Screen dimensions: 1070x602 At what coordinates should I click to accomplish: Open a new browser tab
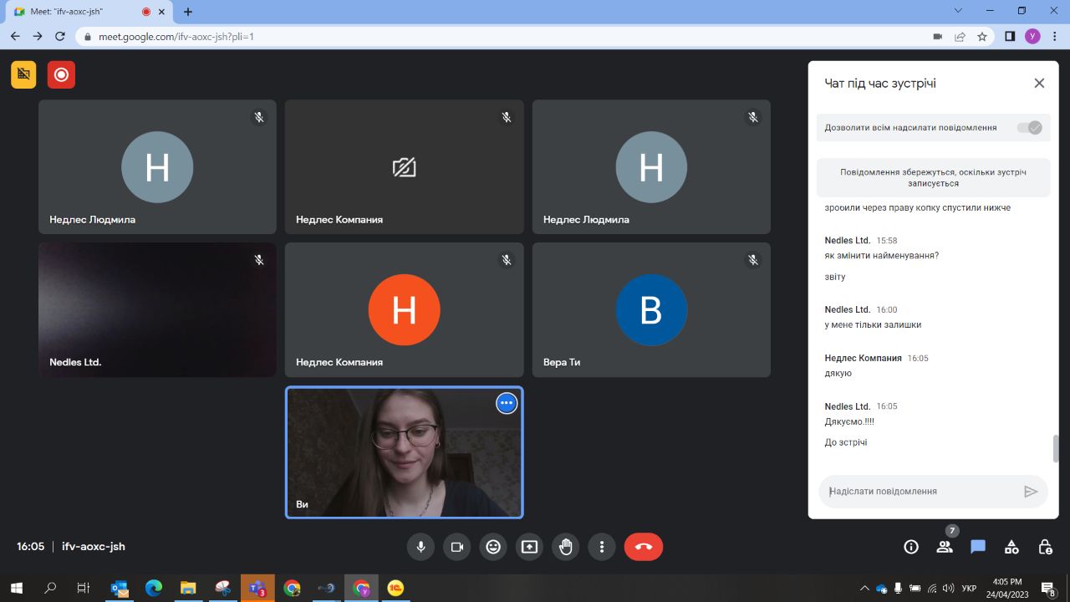click(188, 12)
